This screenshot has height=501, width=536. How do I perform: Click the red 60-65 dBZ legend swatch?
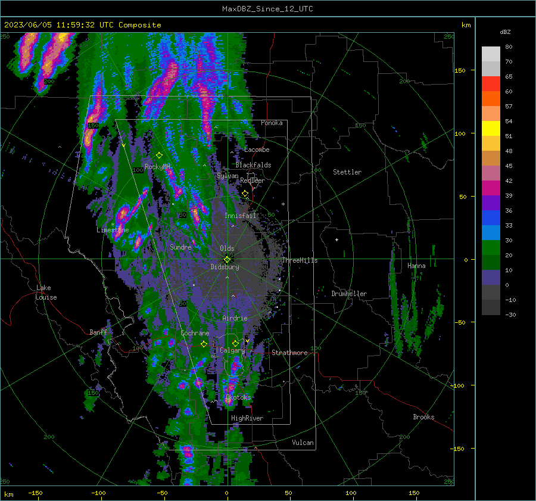(491, 84)
